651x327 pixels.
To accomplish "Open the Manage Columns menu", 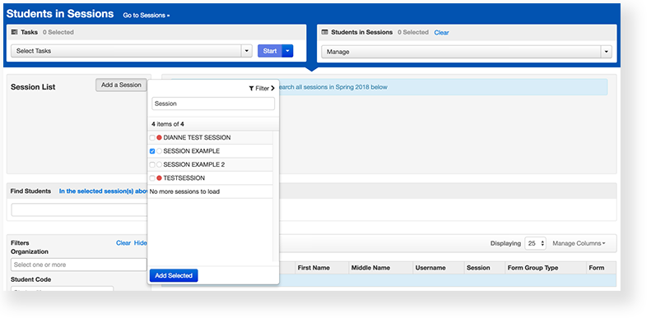I will click(579, 243).
